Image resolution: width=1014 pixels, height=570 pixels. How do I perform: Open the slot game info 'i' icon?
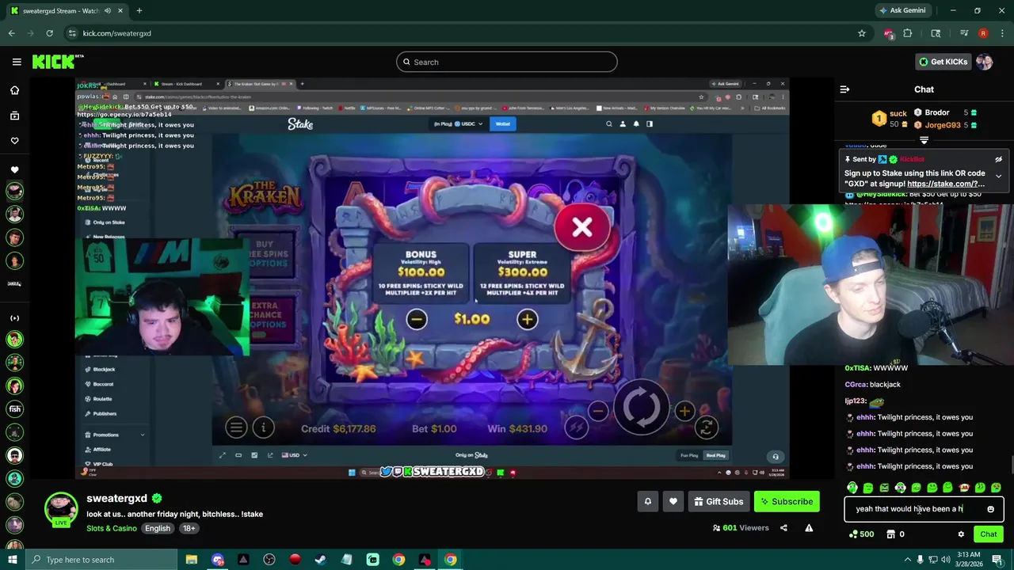coord(263,428)
